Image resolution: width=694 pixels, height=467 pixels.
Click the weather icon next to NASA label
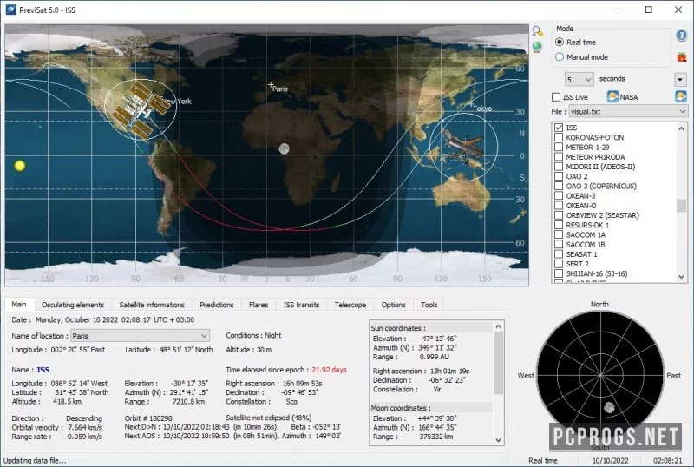[x=612, y=96]
